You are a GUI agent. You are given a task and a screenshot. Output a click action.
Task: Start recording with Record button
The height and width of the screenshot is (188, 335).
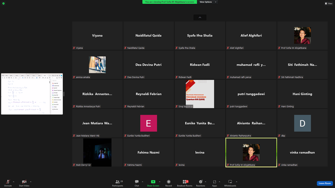(x=169, y=183)
